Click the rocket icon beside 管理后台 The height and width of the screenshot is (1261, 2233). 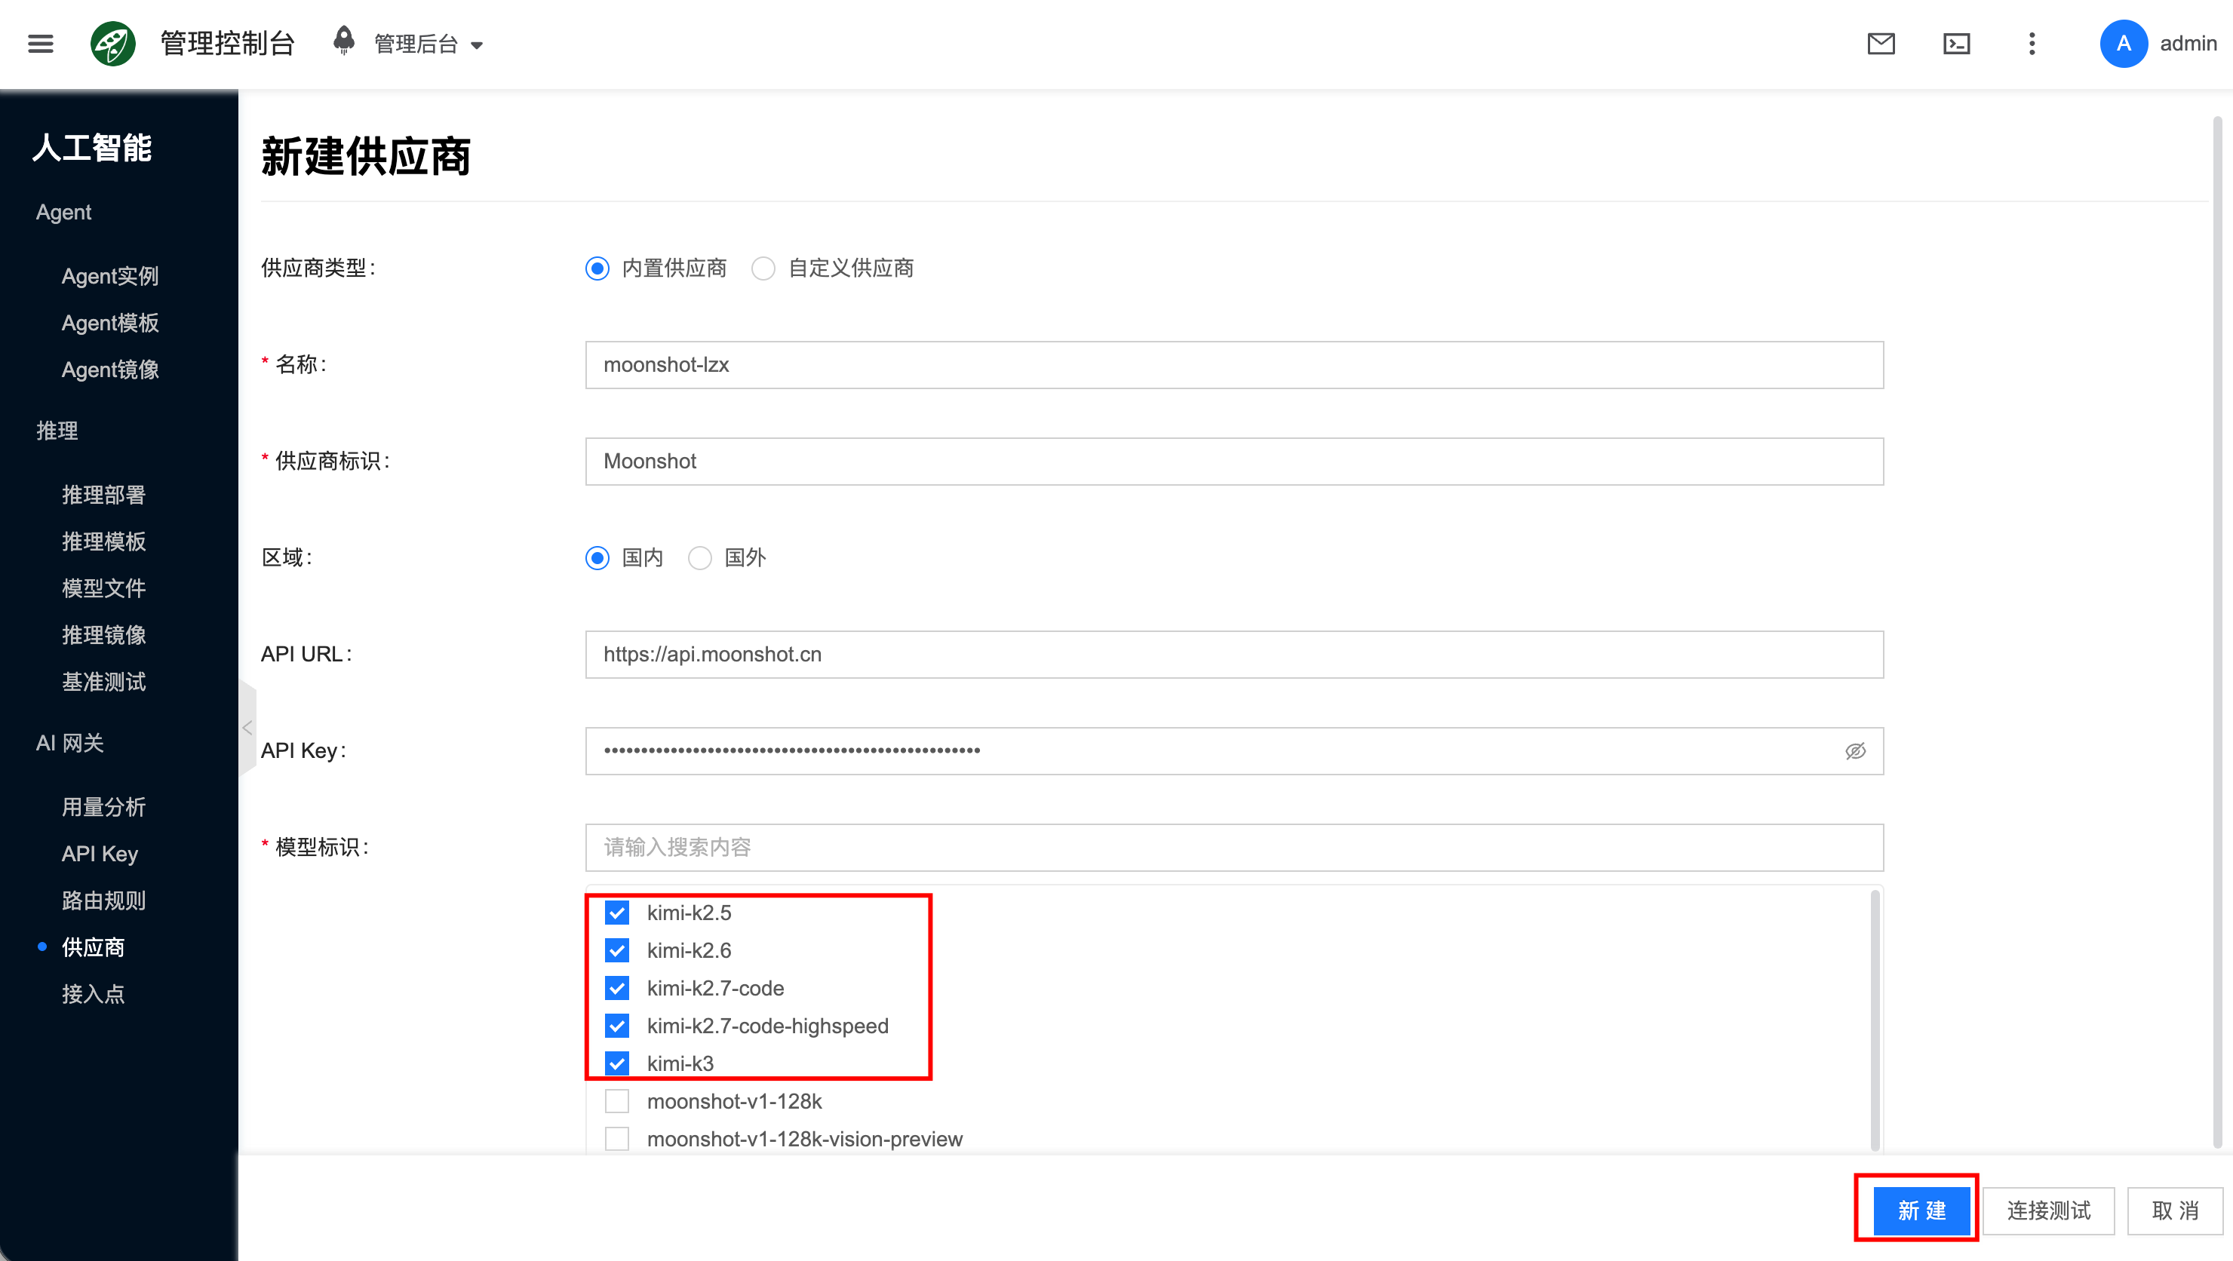pyautogui.click(x=344, y=41)
